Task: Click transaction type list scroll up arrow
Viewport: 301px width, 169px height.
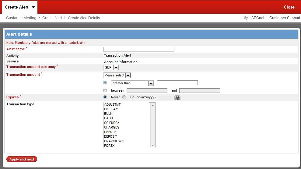Action: click(153, 105)
